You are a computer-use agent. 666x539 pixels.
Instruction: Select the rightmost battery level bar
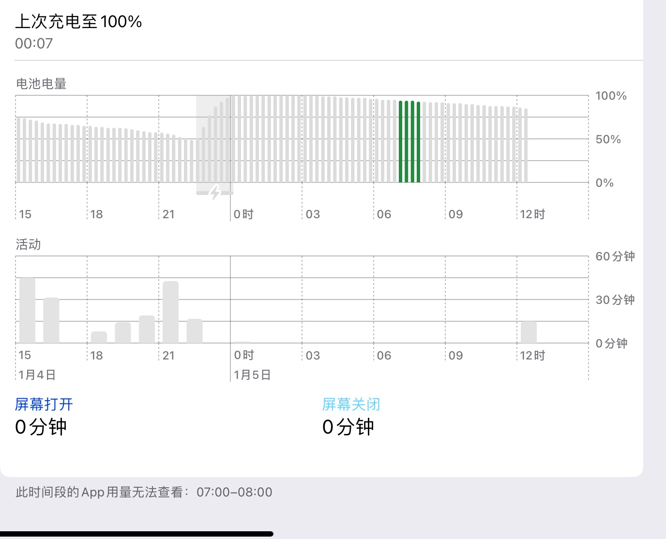(x=526, y=146)
